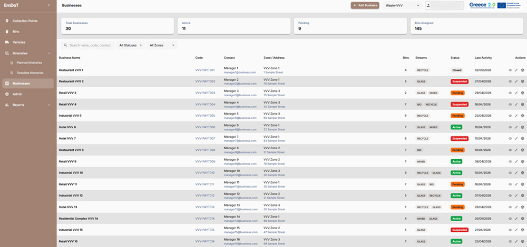Screen dimensions: 527x247
Task: Click edit pencil for Industrial VVV 10
Action: [x=516, y=173]
